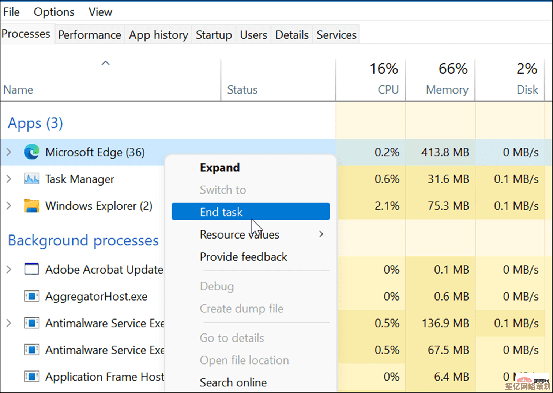Click the Microsoft Edge app icon
Viewport: 553px width, 393px height.
[x=32, y=152]
